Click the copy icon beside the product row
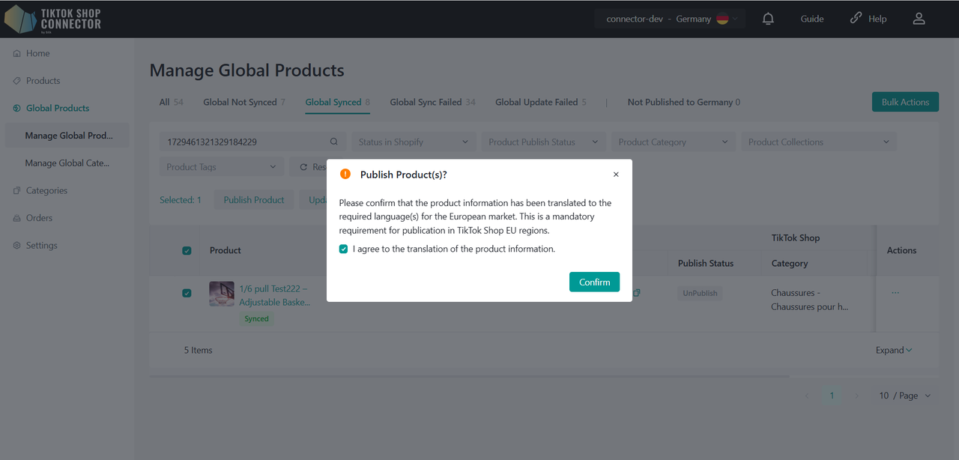This screenshot has width=959, height=460. [636, 293]
